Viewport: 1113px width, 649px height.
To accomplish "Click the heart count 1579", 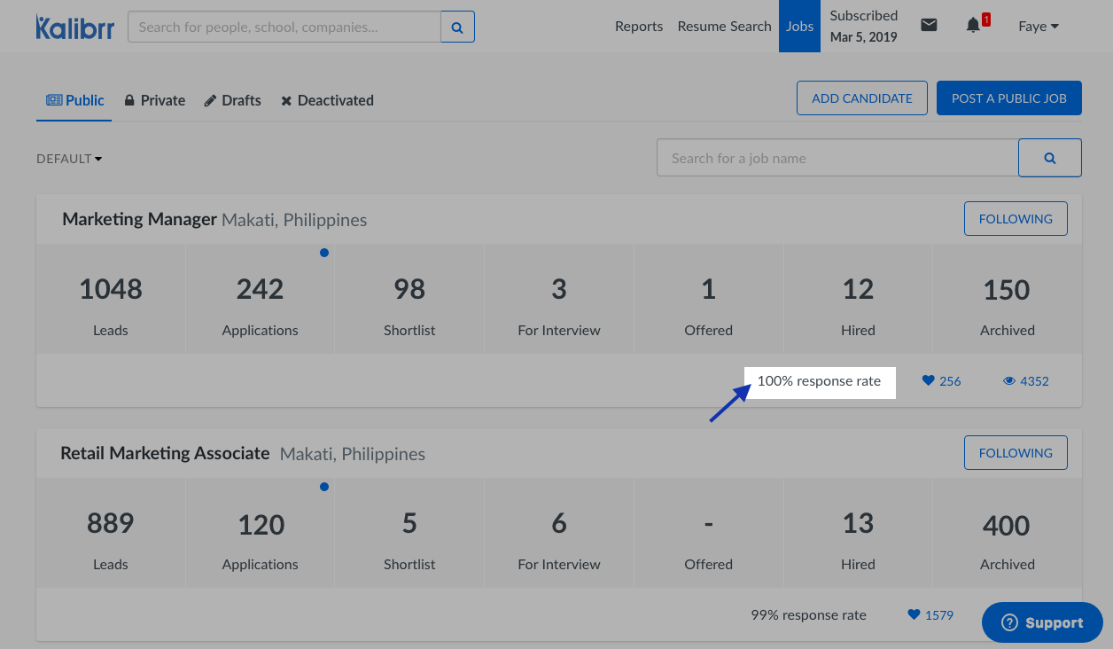I will [930, 615].
